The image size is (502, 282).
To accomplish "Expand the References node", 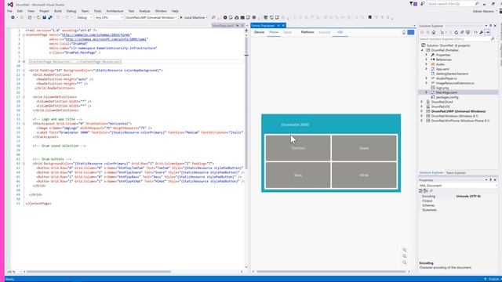I will point(426,60).
